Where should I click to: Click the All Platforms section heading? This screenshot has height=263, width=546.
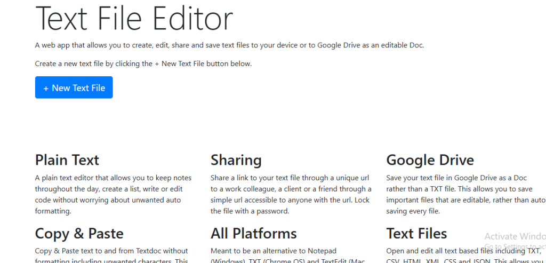[x=253, y=233]
